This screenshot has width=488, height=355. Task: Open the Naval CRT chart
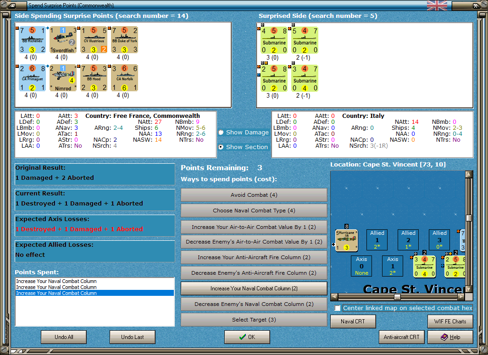tap(353, 322)
